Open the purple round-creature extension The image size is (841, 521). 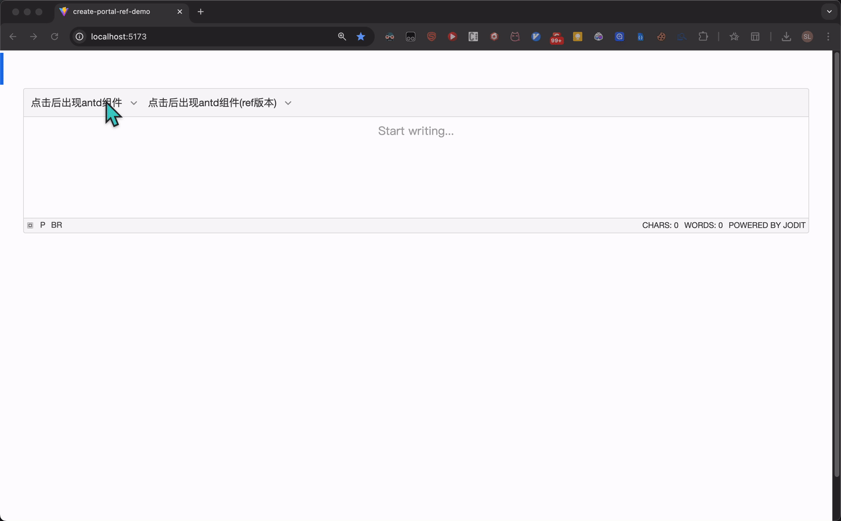click(599, 37)
